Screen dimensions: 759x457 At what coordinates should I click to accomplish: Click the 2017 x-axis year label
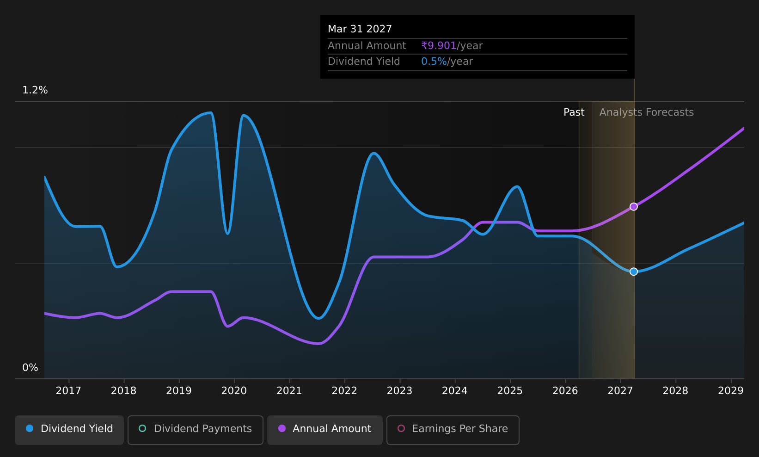pos(68,391)
